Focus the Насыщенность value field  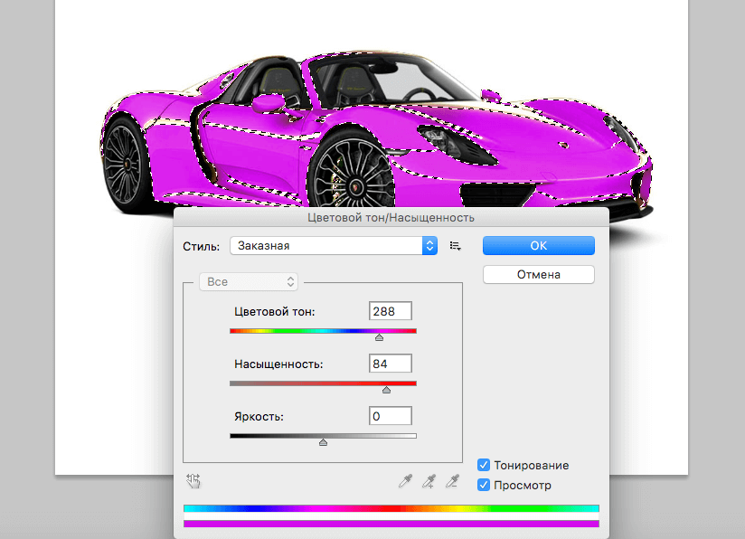click(x=391, y=364)
